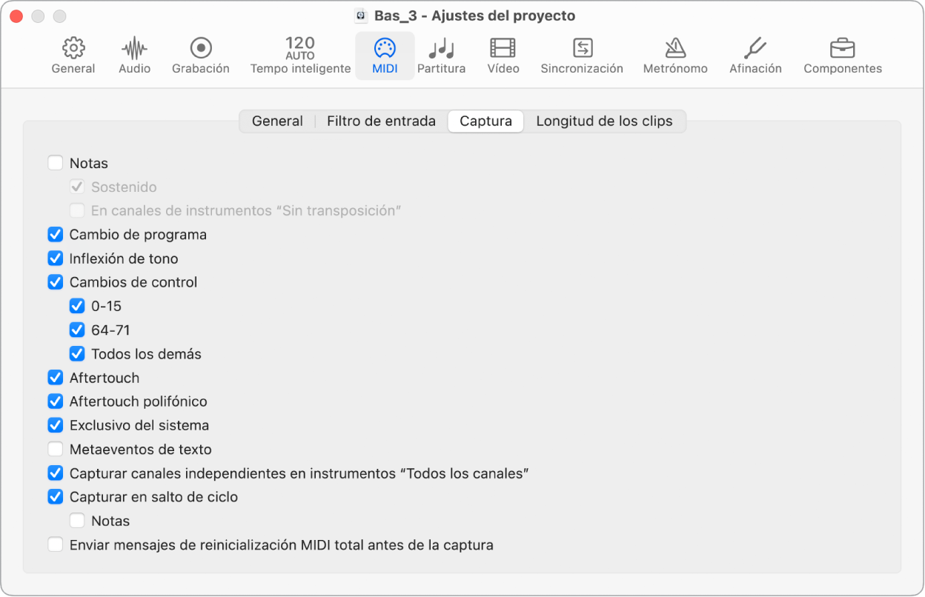
Task: Close the project settings window
Action: [x=16, y=16]
